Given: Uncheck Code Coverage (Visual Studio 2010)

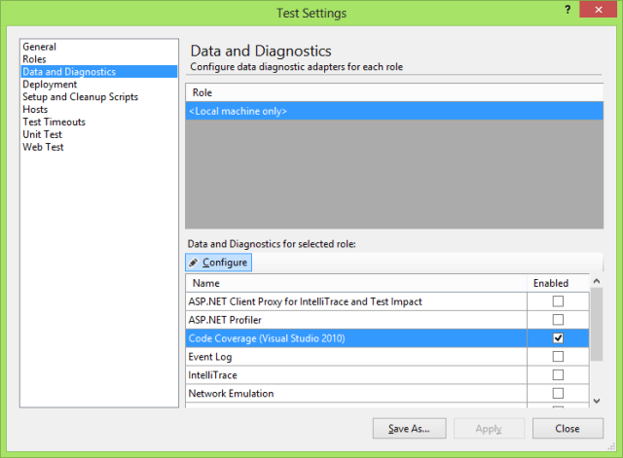Looking at the screenshot, I should pos(558,338).
